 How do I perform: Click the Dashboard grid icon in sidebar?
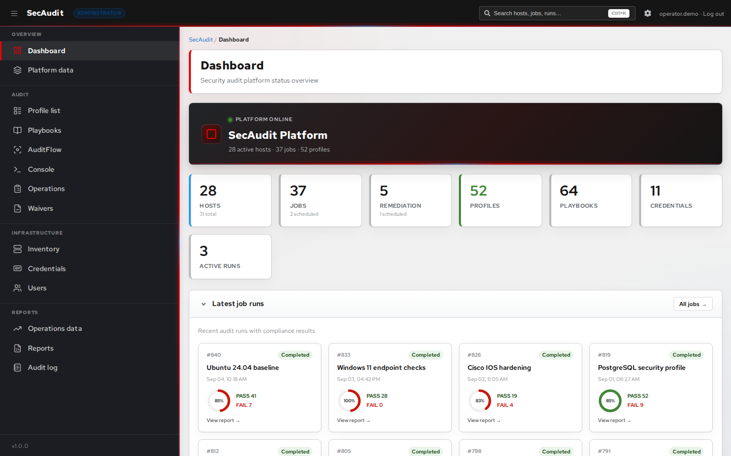17,51
